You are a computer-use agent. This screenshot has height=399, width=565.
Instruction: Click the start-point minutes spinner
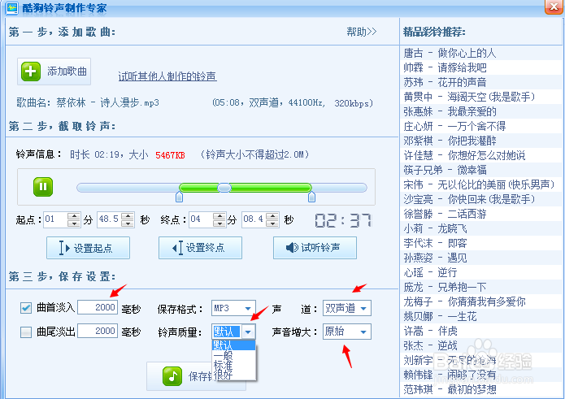click(x=74, y=219)
